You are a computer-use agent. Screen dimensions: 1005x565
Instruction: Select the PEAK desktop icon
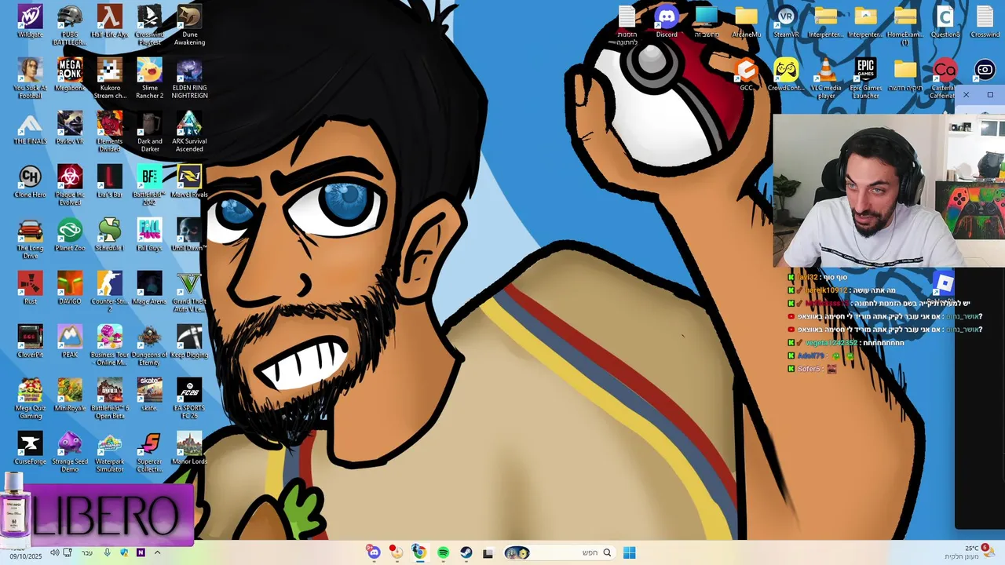click(x=70, y=342)
